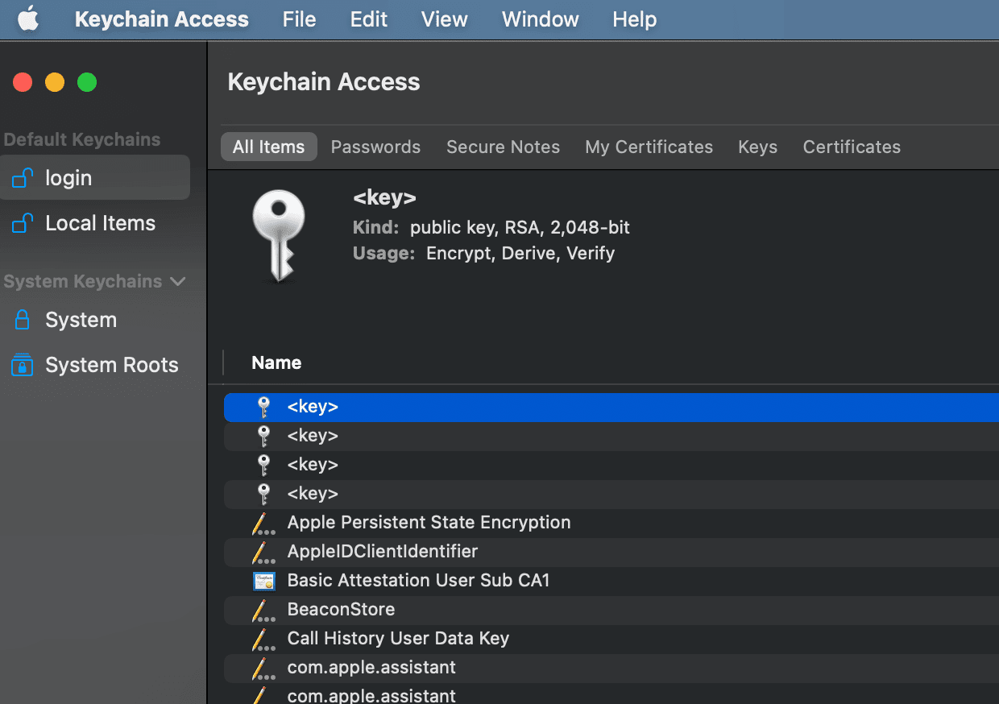Click the login keychain unlock icon
This screenshot has height=704, width=999.
[x=22, y=176]
